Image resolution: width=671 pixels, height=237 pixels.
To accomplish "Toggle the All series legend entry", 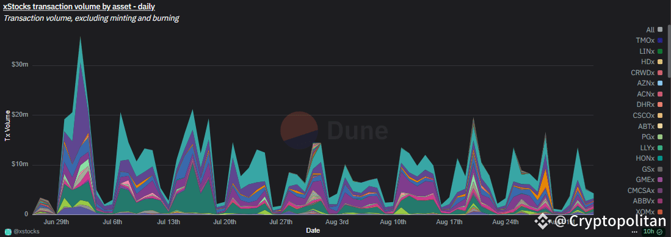I will point(655,29).
